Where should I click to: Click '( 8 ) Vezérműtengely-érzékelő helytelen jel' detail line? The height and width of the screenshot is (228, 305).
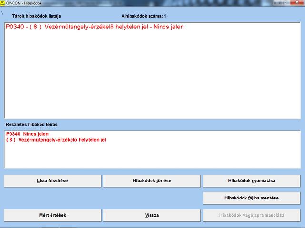pos(56,140)
